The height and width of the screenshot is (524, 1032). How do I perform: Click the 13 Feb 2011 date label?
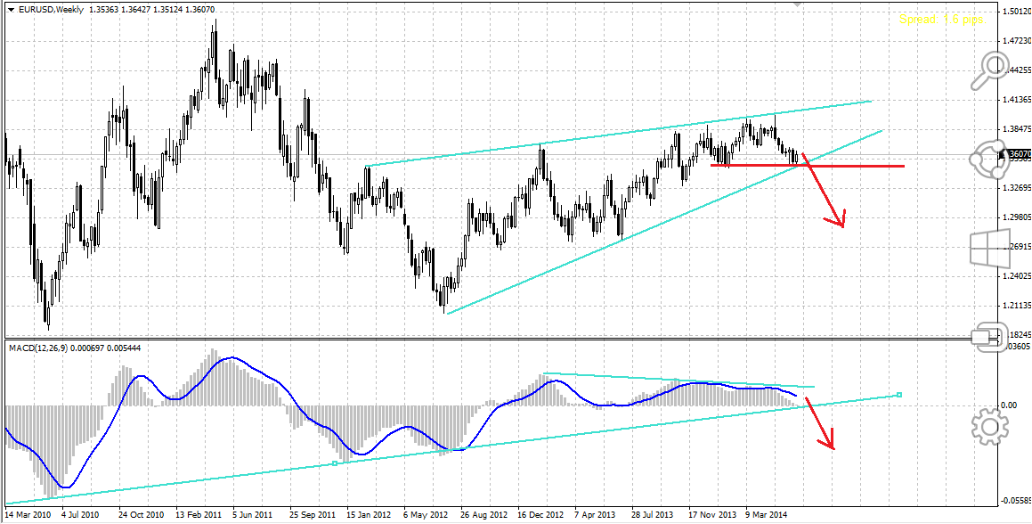click(199, 515)
